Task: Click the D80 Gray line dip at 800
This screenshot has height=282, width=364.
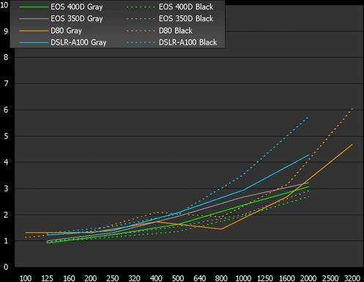Action: click(x=221, y=229)
